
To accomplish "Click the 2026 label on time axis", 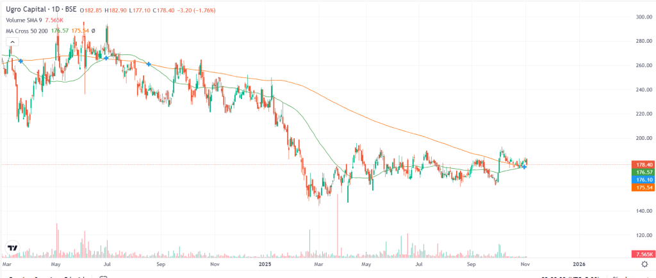I will tap(579, 264).
